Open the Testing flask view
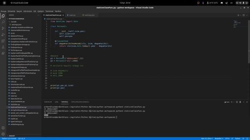 pyautogui.click(x=3, y=47)
